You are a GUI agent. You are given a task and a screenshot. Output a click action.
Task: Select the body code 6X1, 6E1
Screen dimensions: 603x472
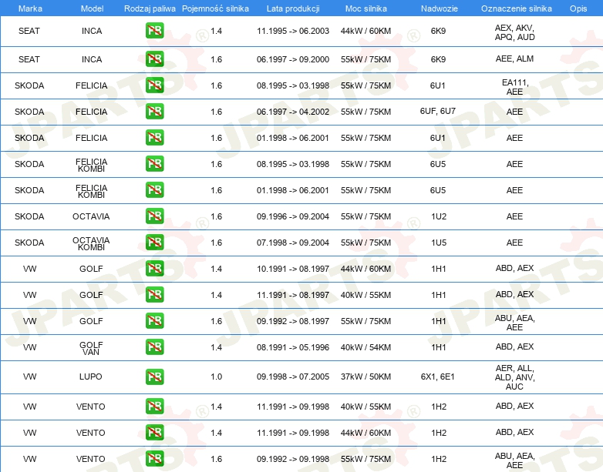point(438,377)
